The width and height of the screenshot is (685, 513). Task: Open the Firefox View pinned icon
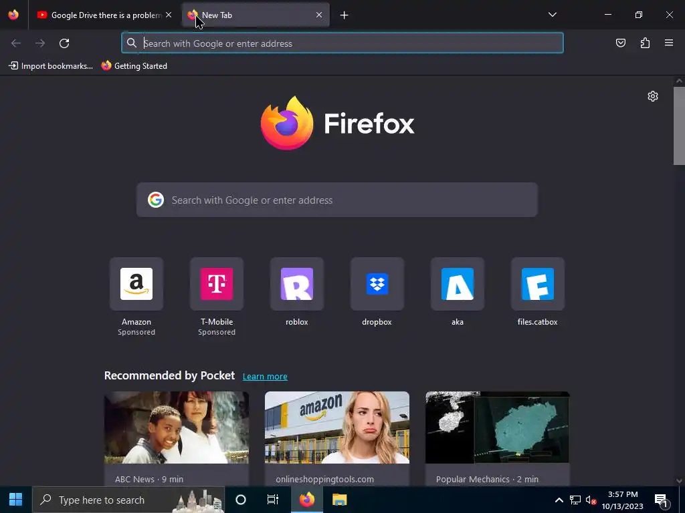[x=13, y=15]
